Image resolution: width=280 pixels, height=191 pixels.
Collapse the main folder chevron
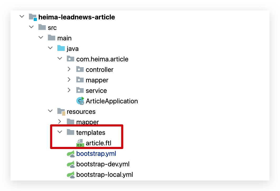[41, 38]
